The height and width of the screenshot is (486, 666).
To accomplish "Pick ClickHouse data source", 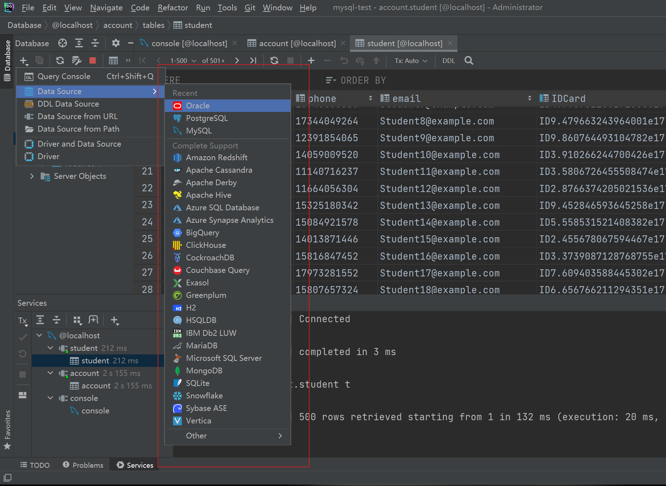I will coord(228,245).
